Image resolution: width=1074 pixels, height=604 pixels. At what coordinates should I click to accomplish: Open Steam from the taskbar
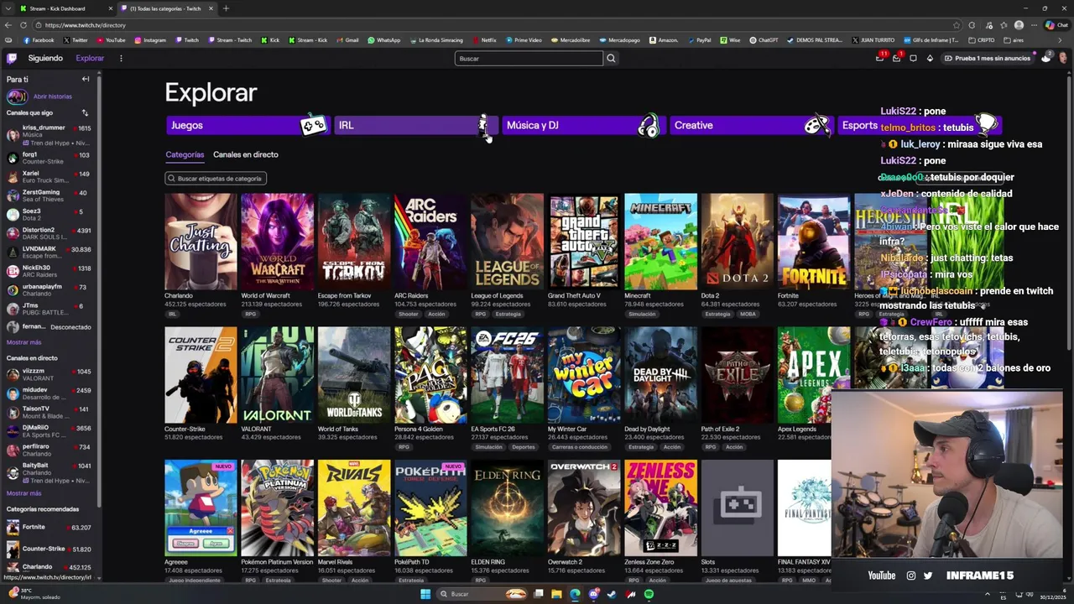point(612,594)
